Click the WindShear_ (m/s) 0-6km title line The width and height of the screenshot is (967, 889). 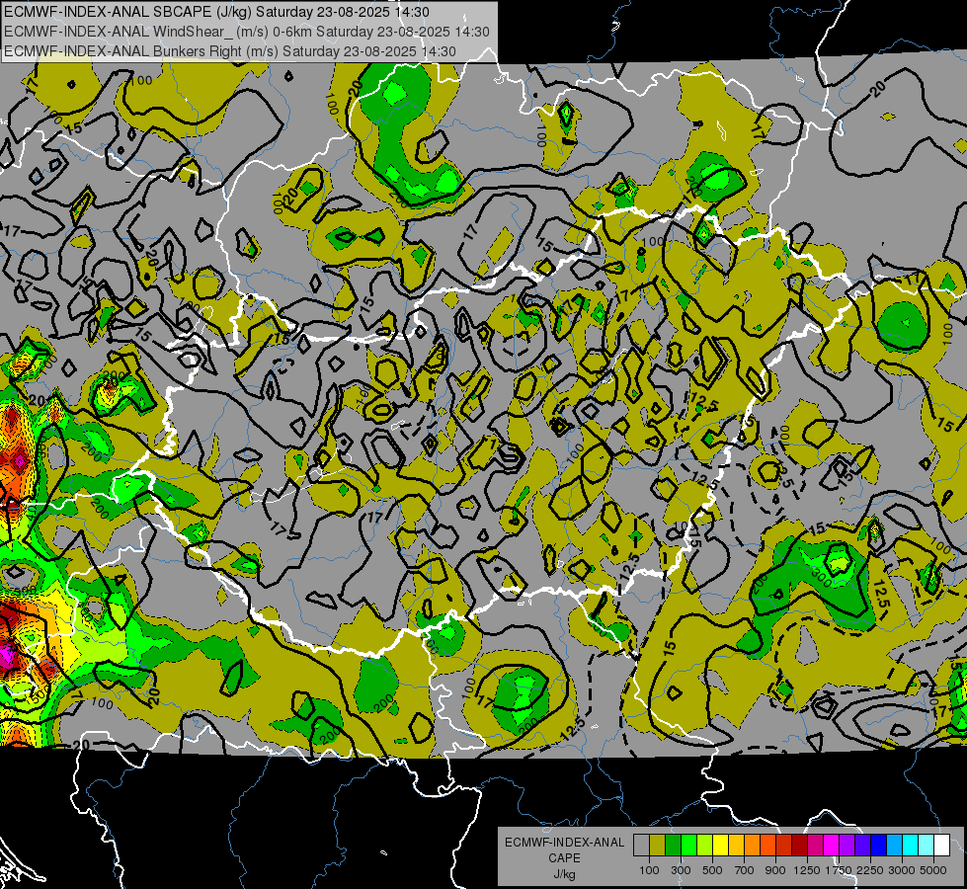point(246,32)
